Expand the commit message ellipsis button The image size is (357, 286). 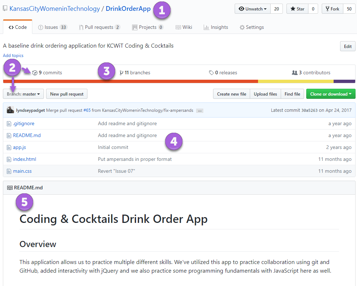(x=200, y=110)
